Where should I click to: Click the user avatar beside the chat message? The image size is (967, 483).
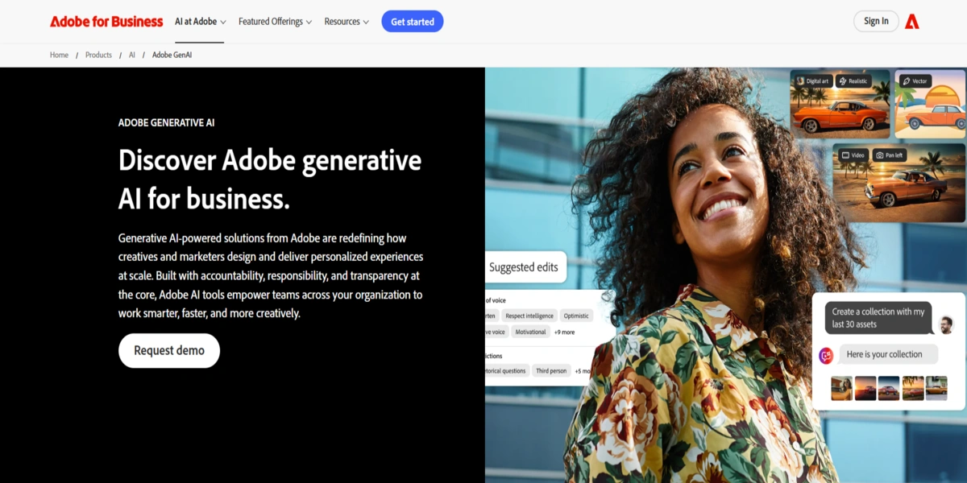click(x=946, y=325)
